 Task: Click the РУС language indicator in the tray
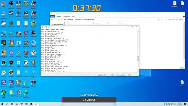click(x=174, y=104)
